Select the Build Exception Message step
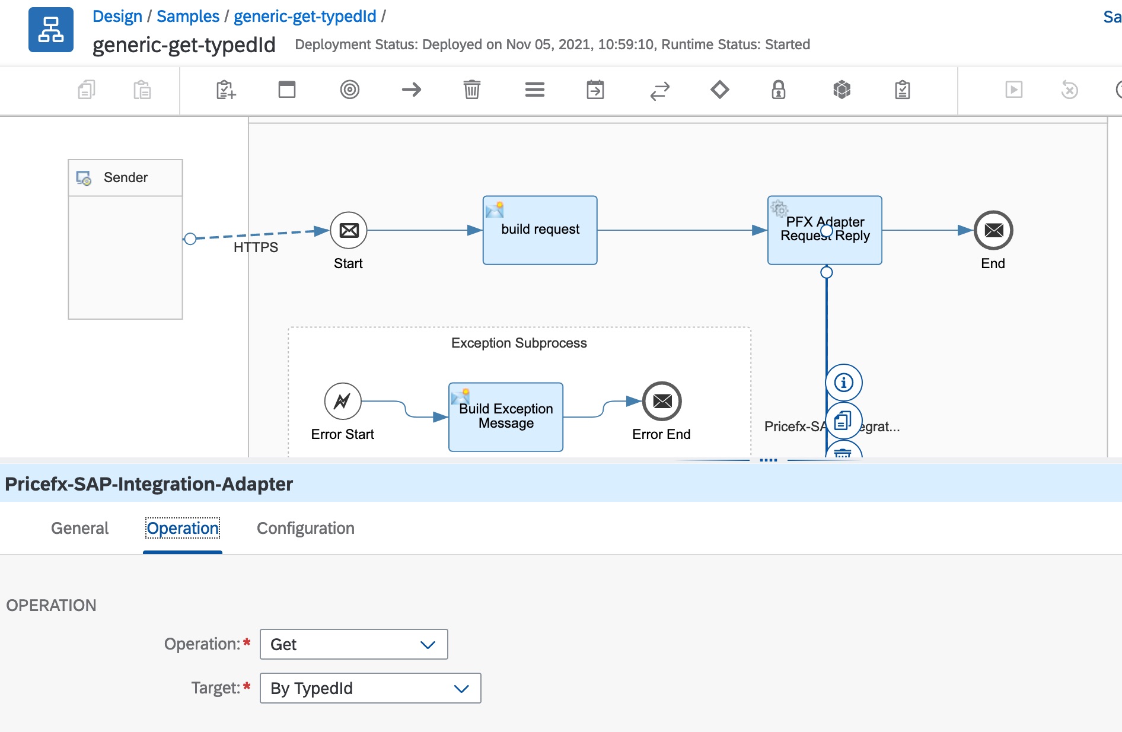 [505, 416]
